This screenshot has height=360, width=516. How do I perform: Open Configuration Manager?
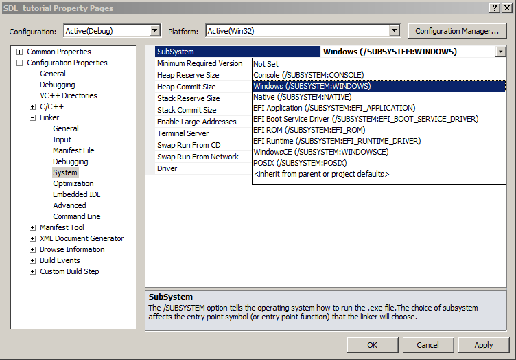coord(457,31)
